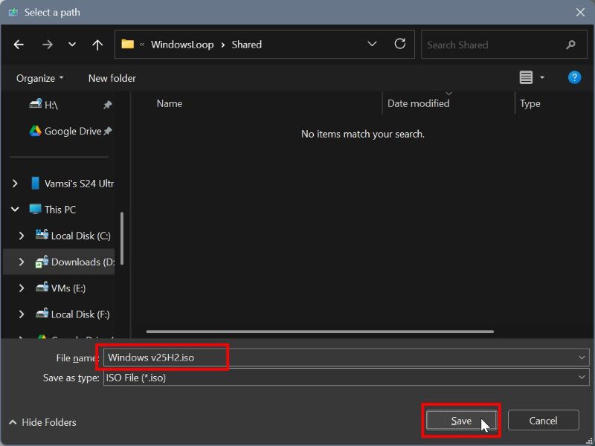595x446 pixels.
Task: Refresh the Shared folder view
Action: pos(400,44)
